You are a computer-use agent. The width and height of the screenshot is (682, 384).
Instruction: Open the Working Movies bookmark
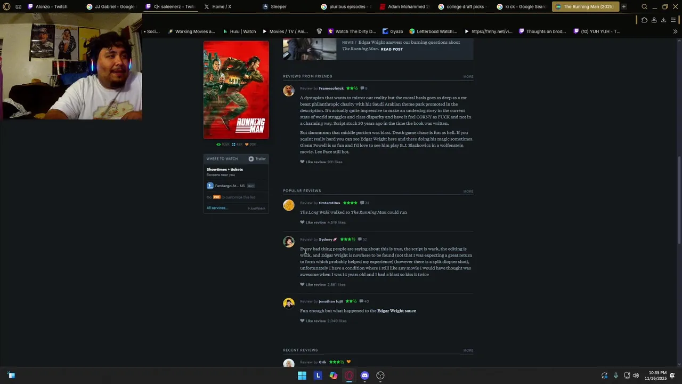(191, 31)
